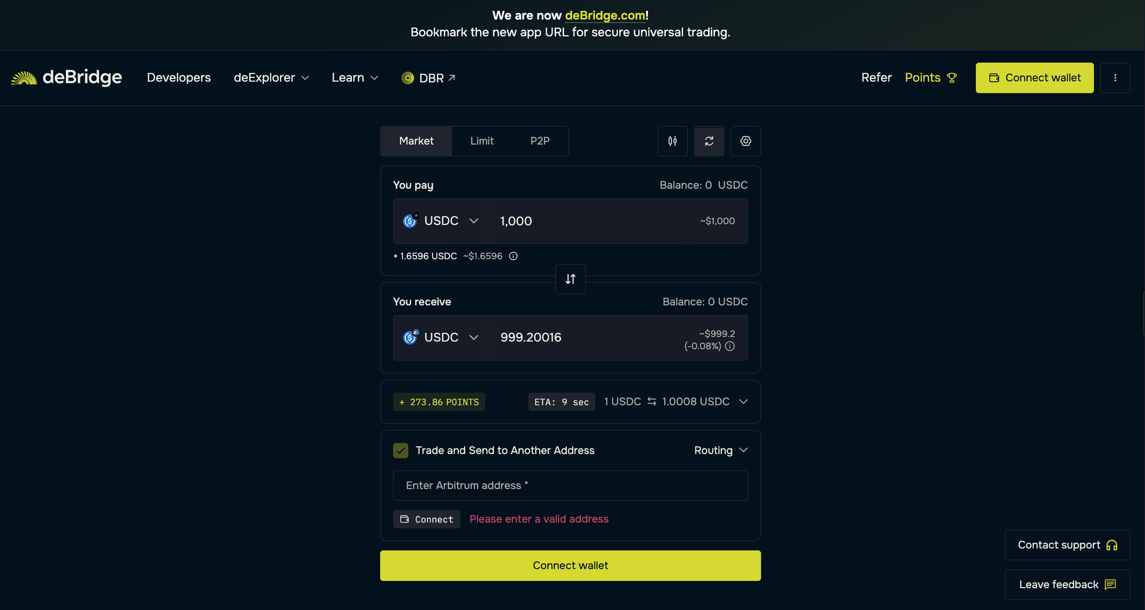Open the You pay USDC token selector

(440, 221)
